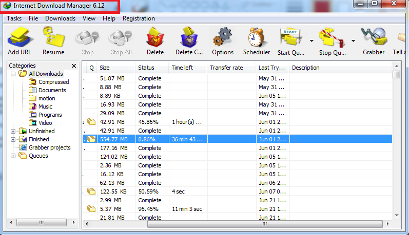Click download list scroll-right arrow
This screenshot has height=235, width=409.
[x=387, y=224]
